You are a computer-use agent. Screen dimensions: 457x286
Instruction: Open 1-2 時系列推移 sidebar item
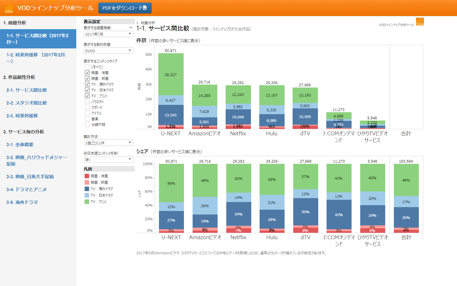coord(38,58)
